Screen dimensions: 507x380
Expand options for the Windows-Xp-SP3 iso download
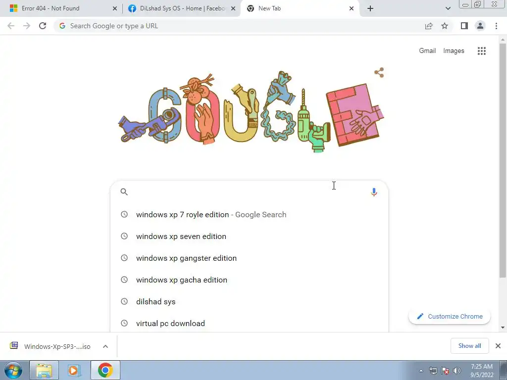coord(105,346)
